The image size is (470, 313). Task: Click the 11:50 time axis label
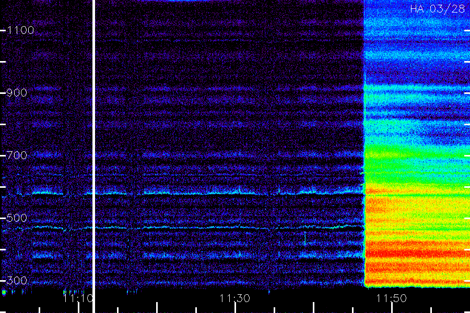(392, 298)
